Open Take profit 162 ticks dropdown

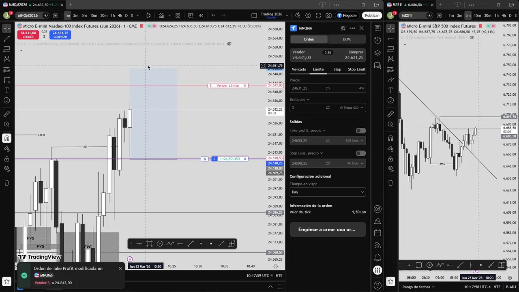(x=354, y=141)
